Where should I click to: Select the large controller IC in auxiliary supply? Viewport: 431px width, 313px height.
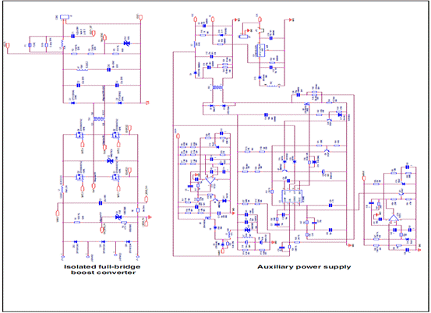click(x=292, y=196)
